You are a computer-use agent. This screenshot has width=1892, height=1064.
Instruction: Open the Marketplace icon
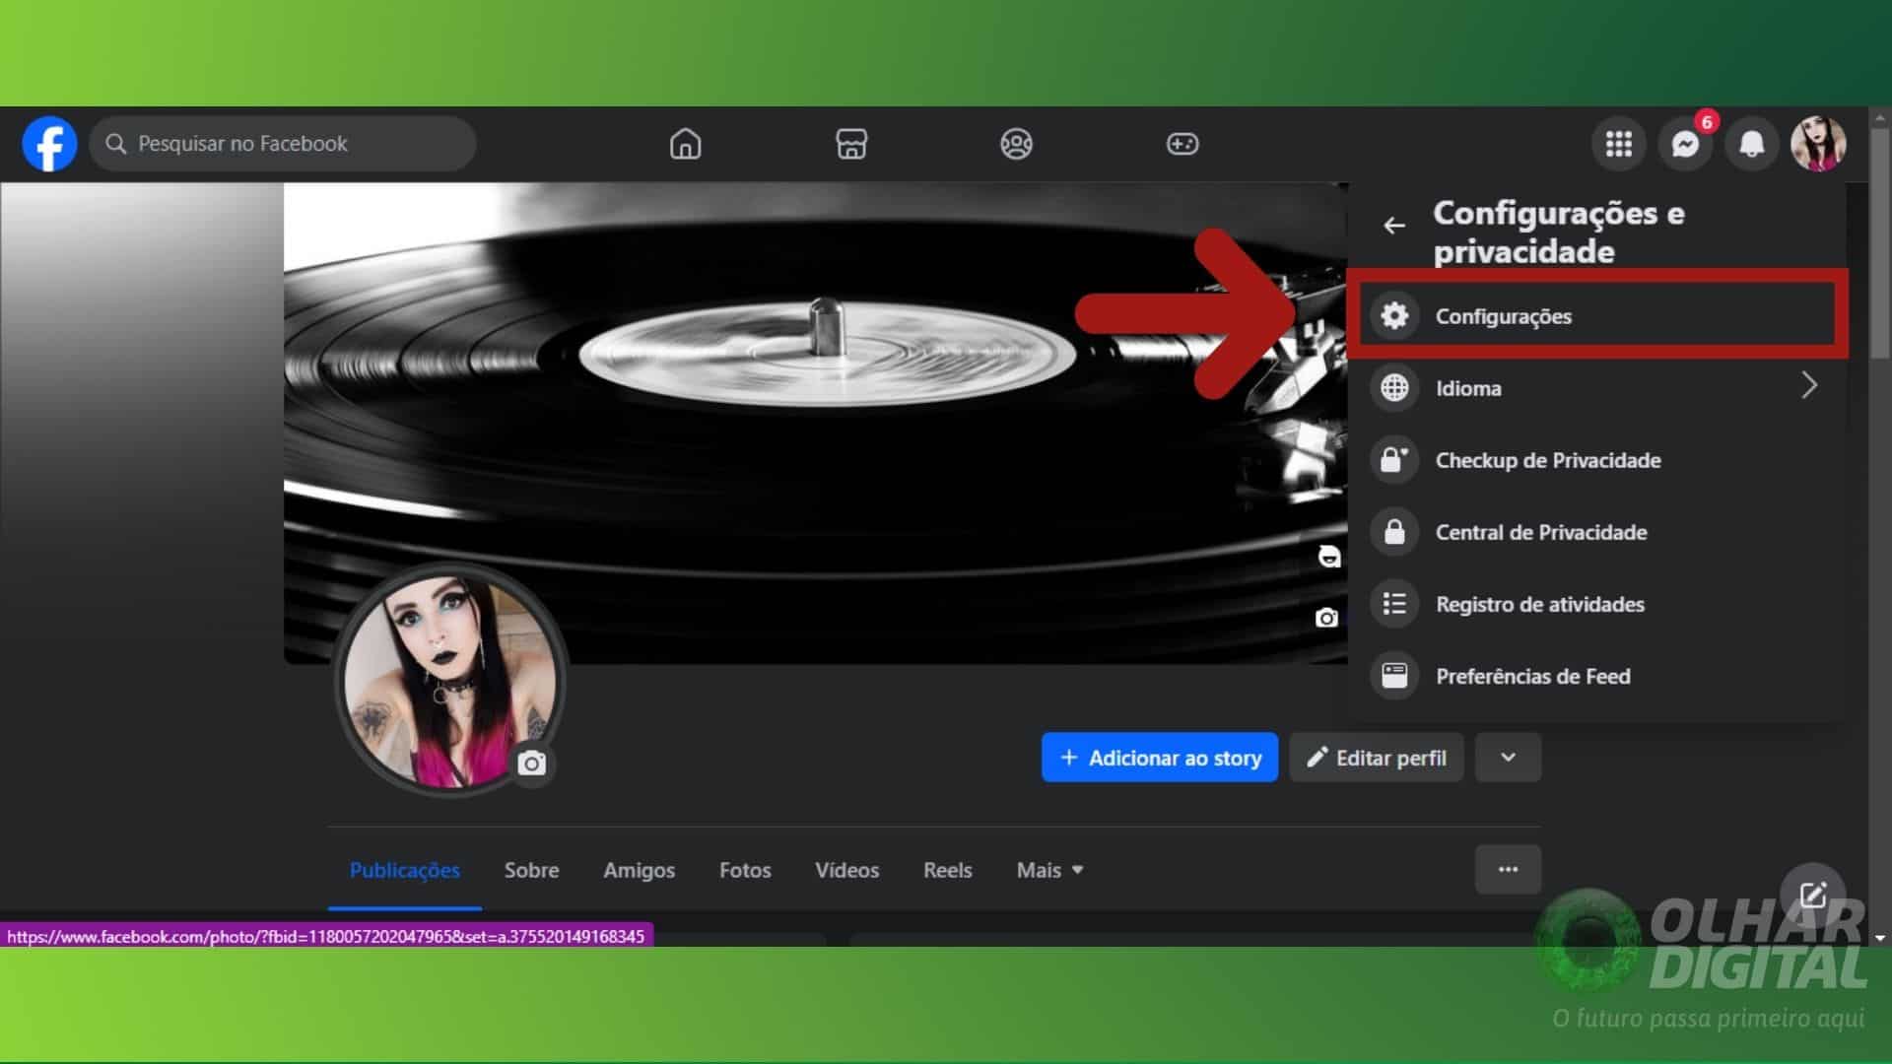tap(851, 144)
